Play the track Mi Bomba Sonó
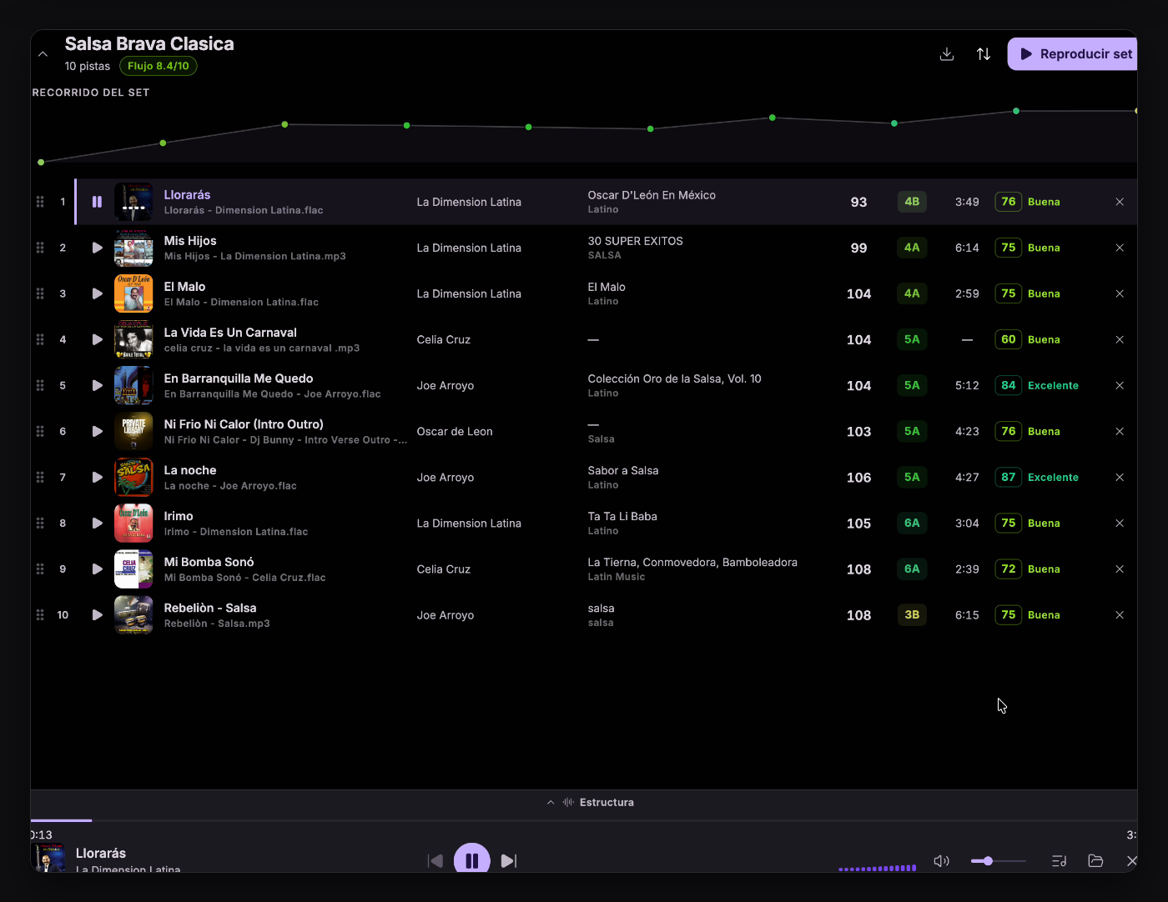1168x902 pixels. [x=97, y=569]
